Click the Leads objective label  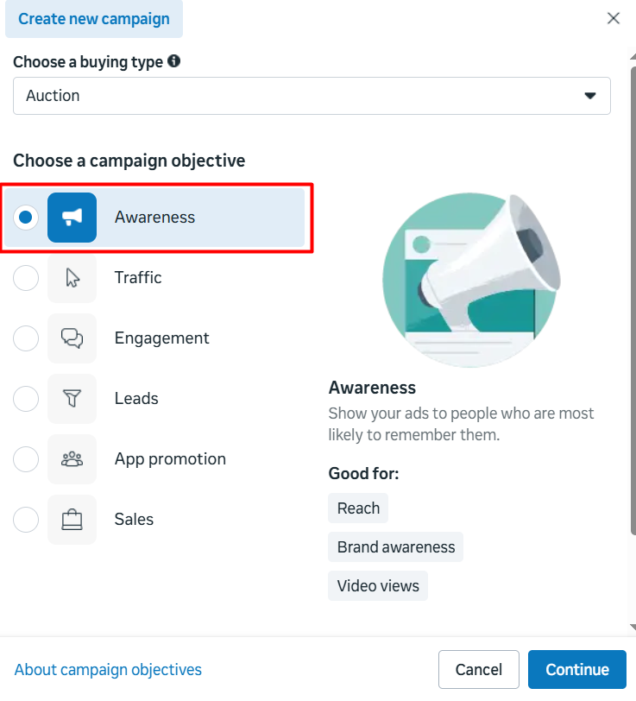(x=136, y=398)
